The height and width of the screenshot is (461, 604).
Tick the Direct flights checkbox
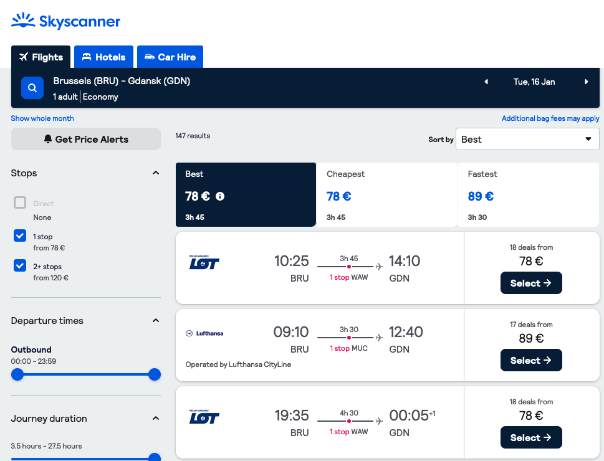coord(20,203)
